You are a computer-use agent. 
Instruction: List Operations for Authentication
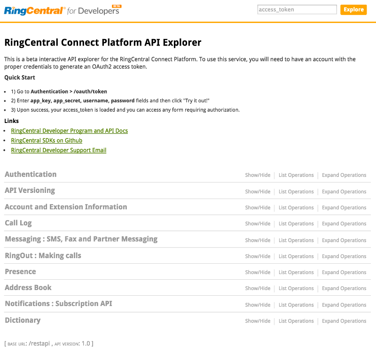click(x=296, y=175)
